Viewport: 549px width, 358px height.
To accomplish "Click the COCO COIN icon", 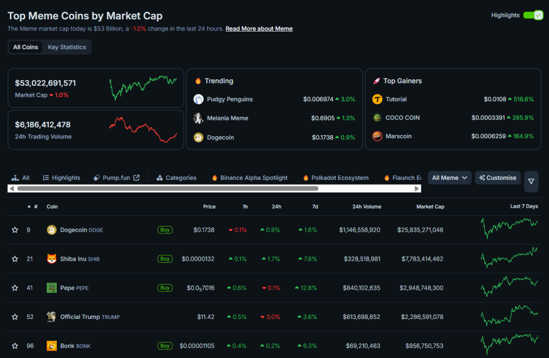I will pyautogui.click(x=377, y=118).
